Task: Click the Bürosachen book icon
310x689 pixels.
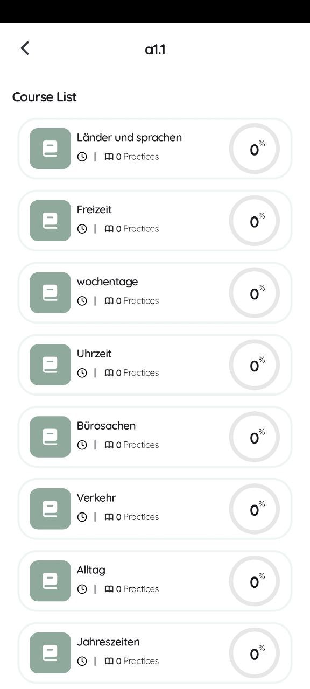Action: click(x=50, y=437)
